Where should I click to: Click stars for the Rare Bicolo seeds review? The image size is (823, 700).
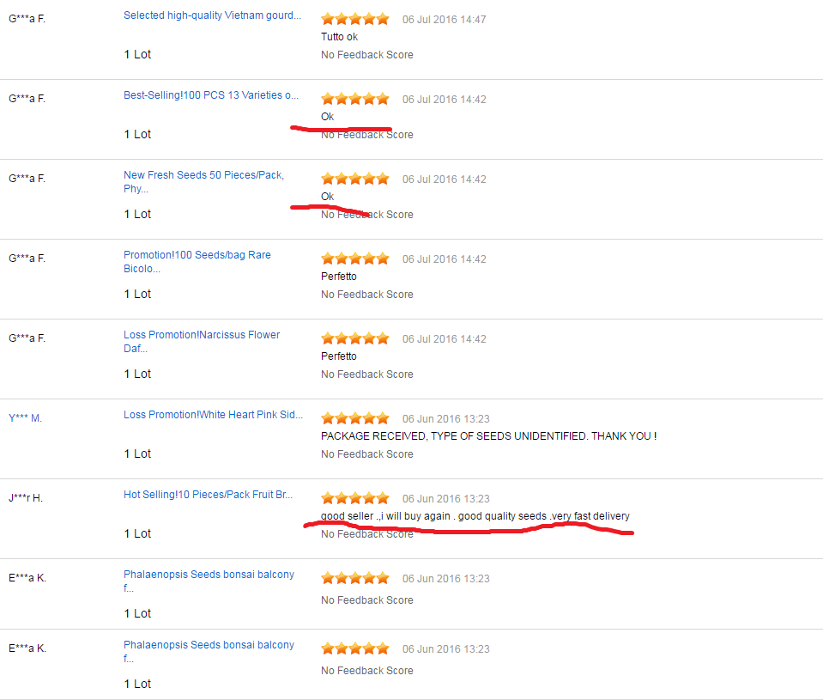[354, 259]
